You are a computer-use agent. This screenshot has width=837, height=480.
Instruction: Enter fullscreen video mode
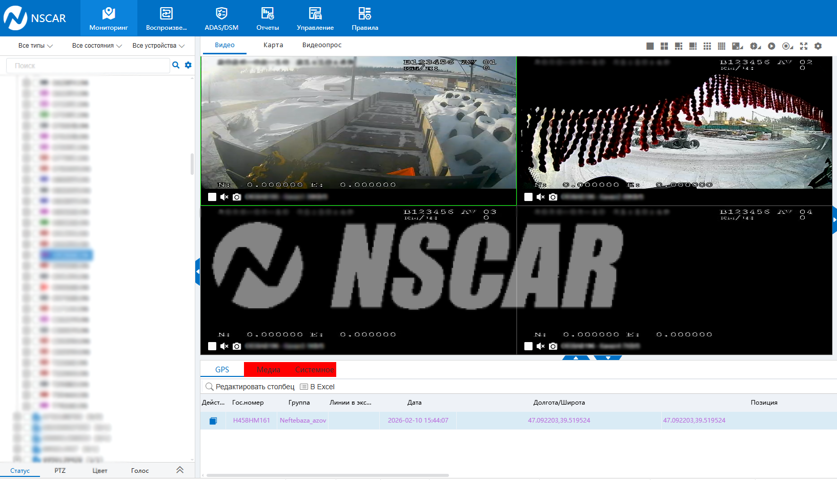click(804, 46)
